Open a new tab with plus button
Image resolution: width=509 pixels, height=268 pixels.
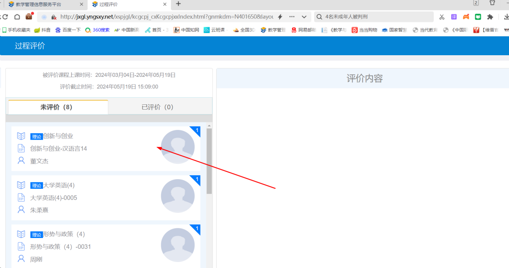(x=178, y=4)
